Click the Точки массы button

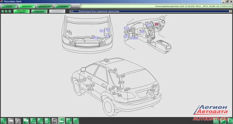39,11
